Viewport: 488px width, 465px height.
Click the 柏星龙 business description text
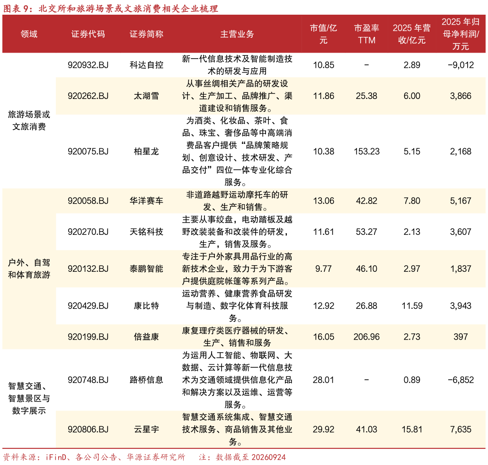(x=237, y=152)
